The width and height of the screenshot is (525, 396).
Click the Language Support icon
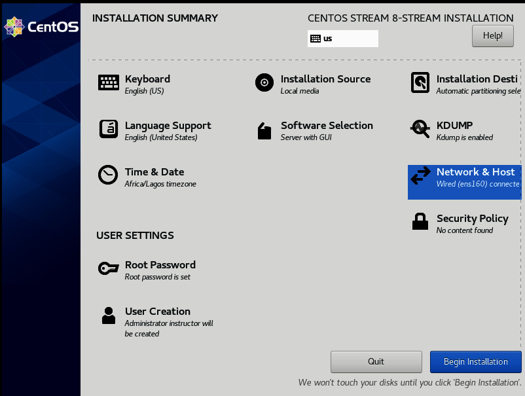[109, 129]
